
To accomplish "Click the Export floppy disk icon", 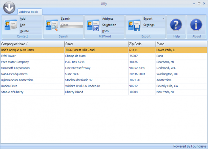I will click(134, 25).
